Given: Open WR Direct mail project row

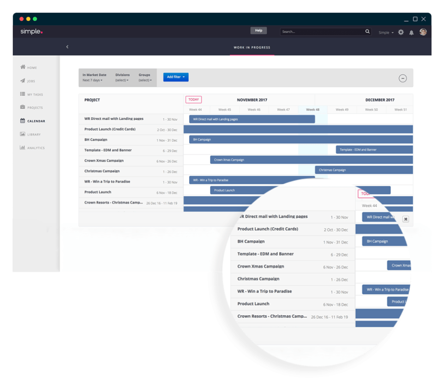Looking at the screenshot, I should click(131, 119).
